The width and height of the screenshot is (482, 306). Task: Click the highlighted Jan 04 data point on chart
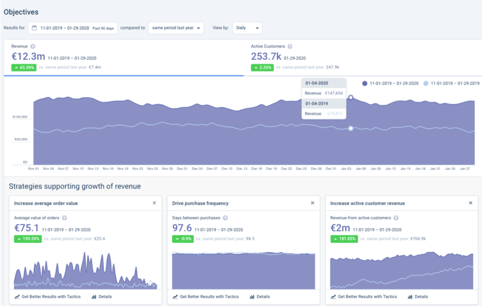pyautogui.click(x=351, y=97)
